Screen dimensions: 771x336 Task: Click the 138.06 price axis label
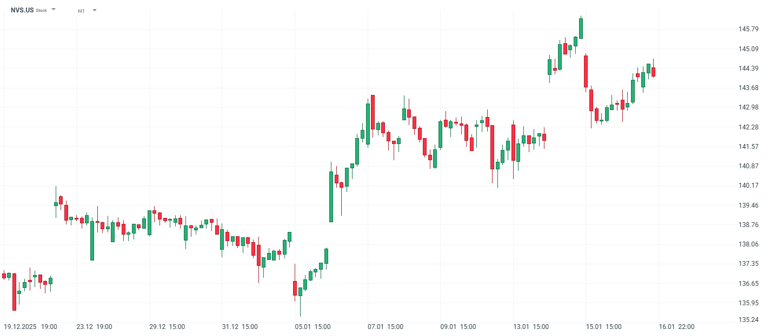pos(748,244)
